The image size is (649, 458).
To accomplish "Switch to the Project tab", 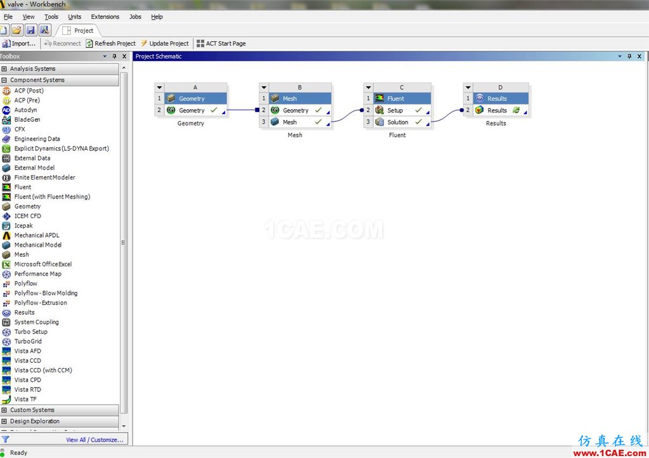I will tap(78, 30).
